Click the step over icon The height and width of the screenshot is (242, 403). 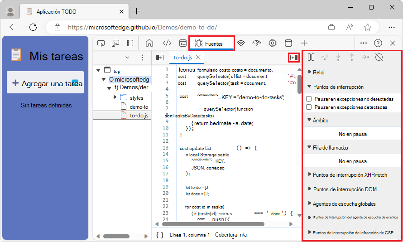(x=325, y=57)
